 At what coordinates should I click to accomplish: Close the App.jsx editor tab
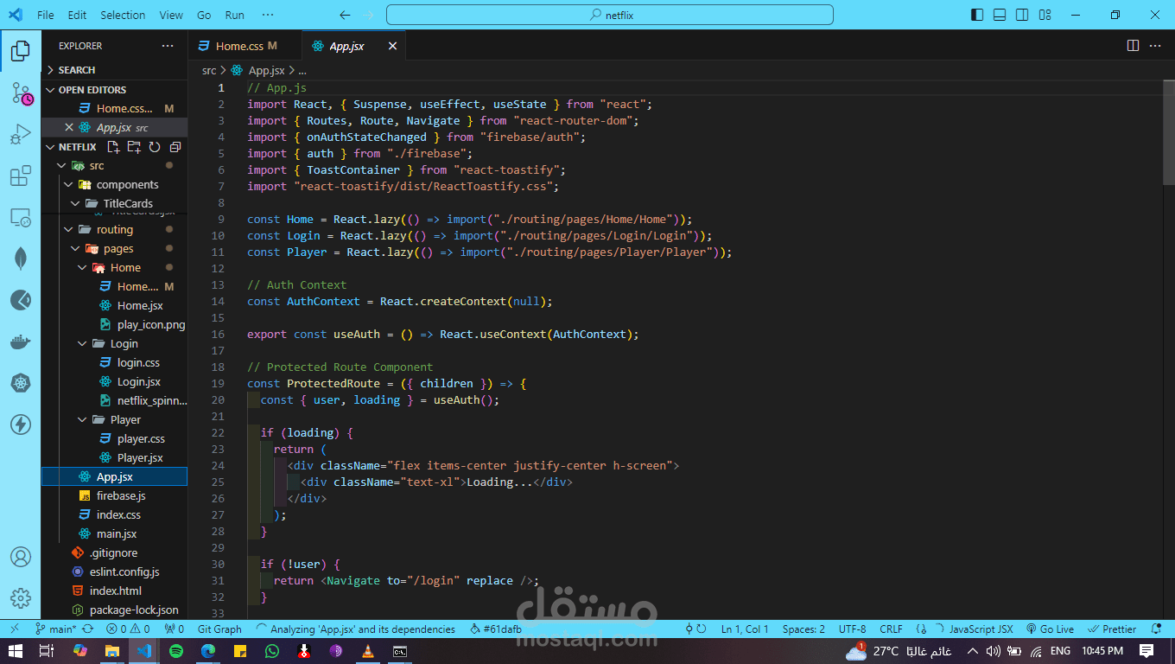(x=392, y=46)
